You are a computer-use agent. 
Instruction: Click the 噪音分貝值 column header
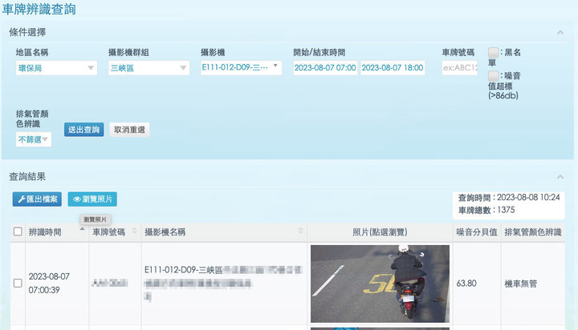tap(477, 232)
